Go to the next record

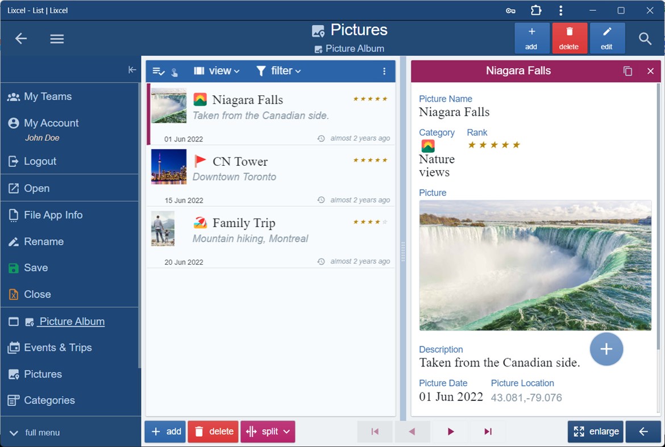pos(450,431)
